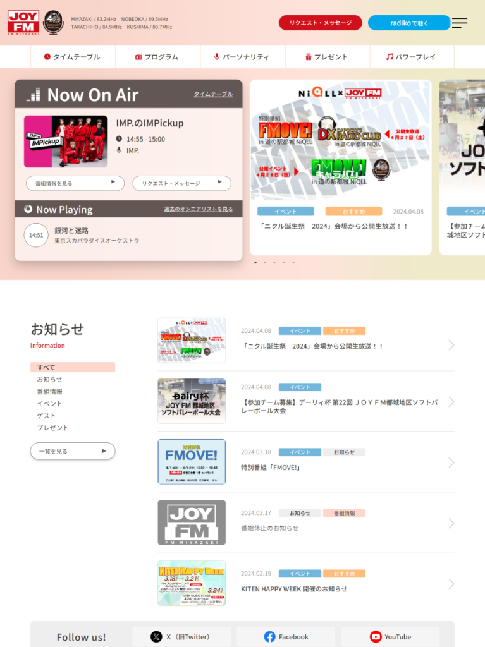Viewport: 485px width, 647px height.
Task: Expand KITEN HAPPY WEEK news chevron
Action: click(451, 583)
